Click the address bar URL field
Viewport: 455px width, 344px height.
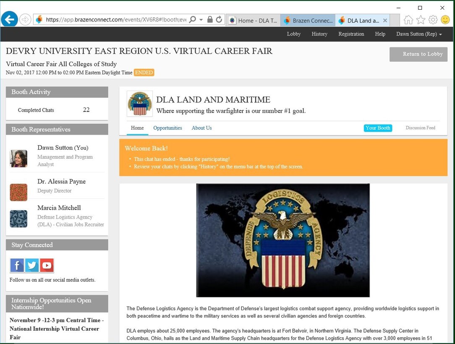coord(116,19)
